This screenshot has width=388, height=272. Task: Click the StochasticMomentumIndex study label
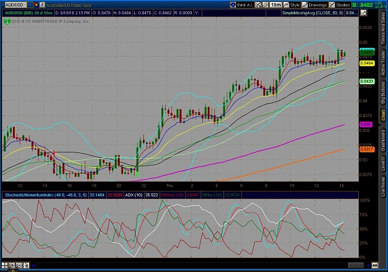pyautogui.click(x=46, y=195)
